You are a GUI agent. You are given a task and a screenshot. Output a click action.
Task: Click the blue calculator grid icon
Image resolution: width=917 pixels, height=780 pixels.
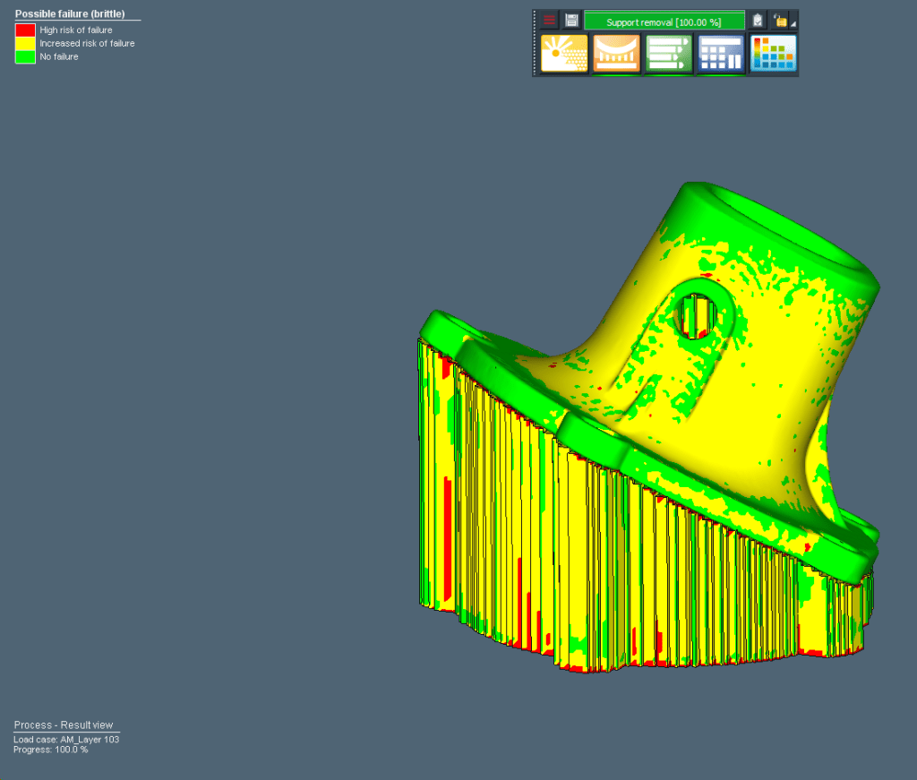721,54
